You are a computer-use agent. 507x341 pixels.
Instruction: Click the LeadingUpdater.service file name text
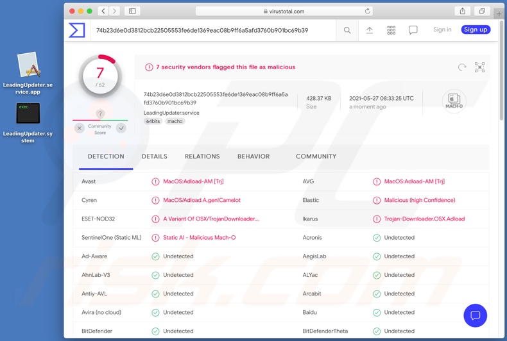tap(171, 113)
